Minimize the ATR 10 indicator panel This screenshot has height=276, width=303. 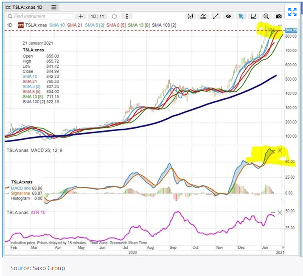click(x=273, y=212)
